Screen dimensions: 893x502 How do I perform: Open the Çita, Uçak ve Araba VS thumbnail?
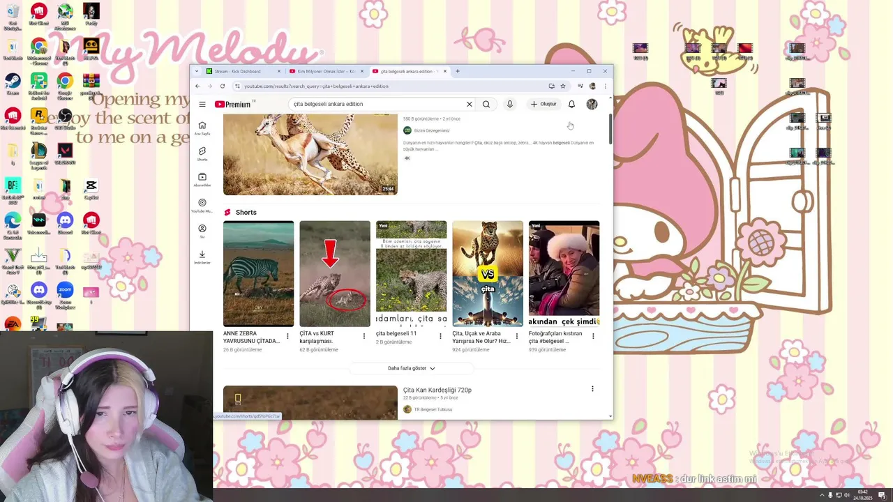[488, 273]
